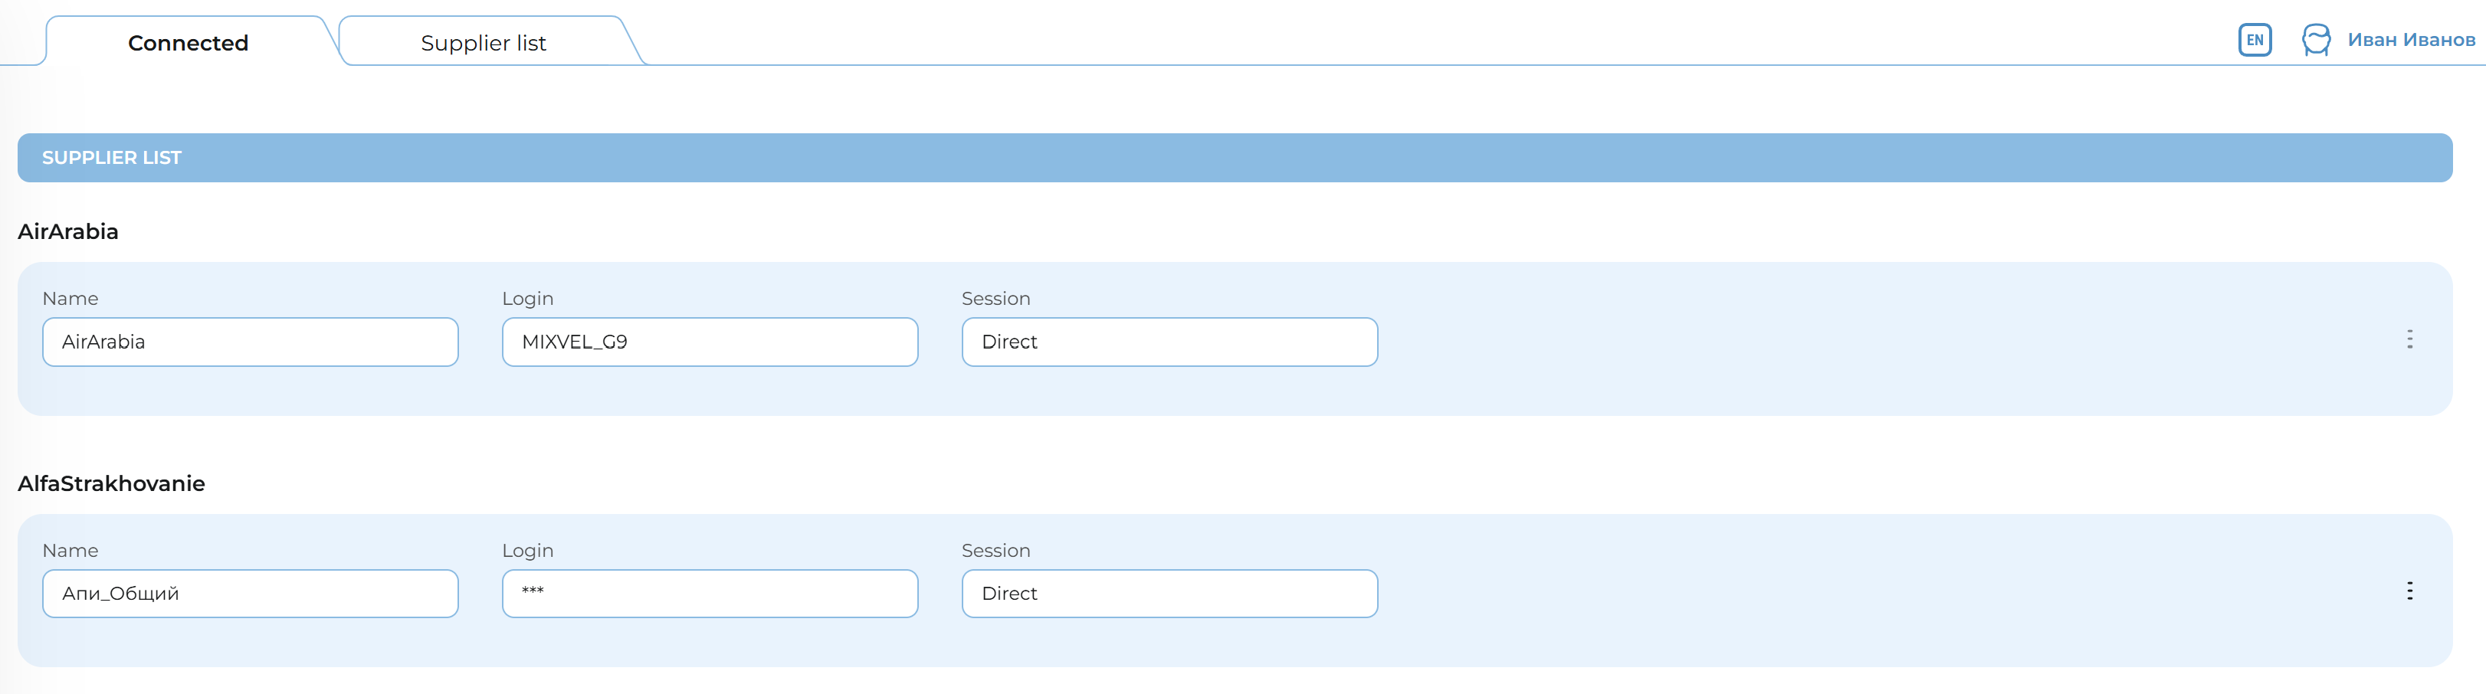Focus the Name field containing AirArabia
Image resolution: width=2486 pixels, height=694 pixels.
point(250,342)
